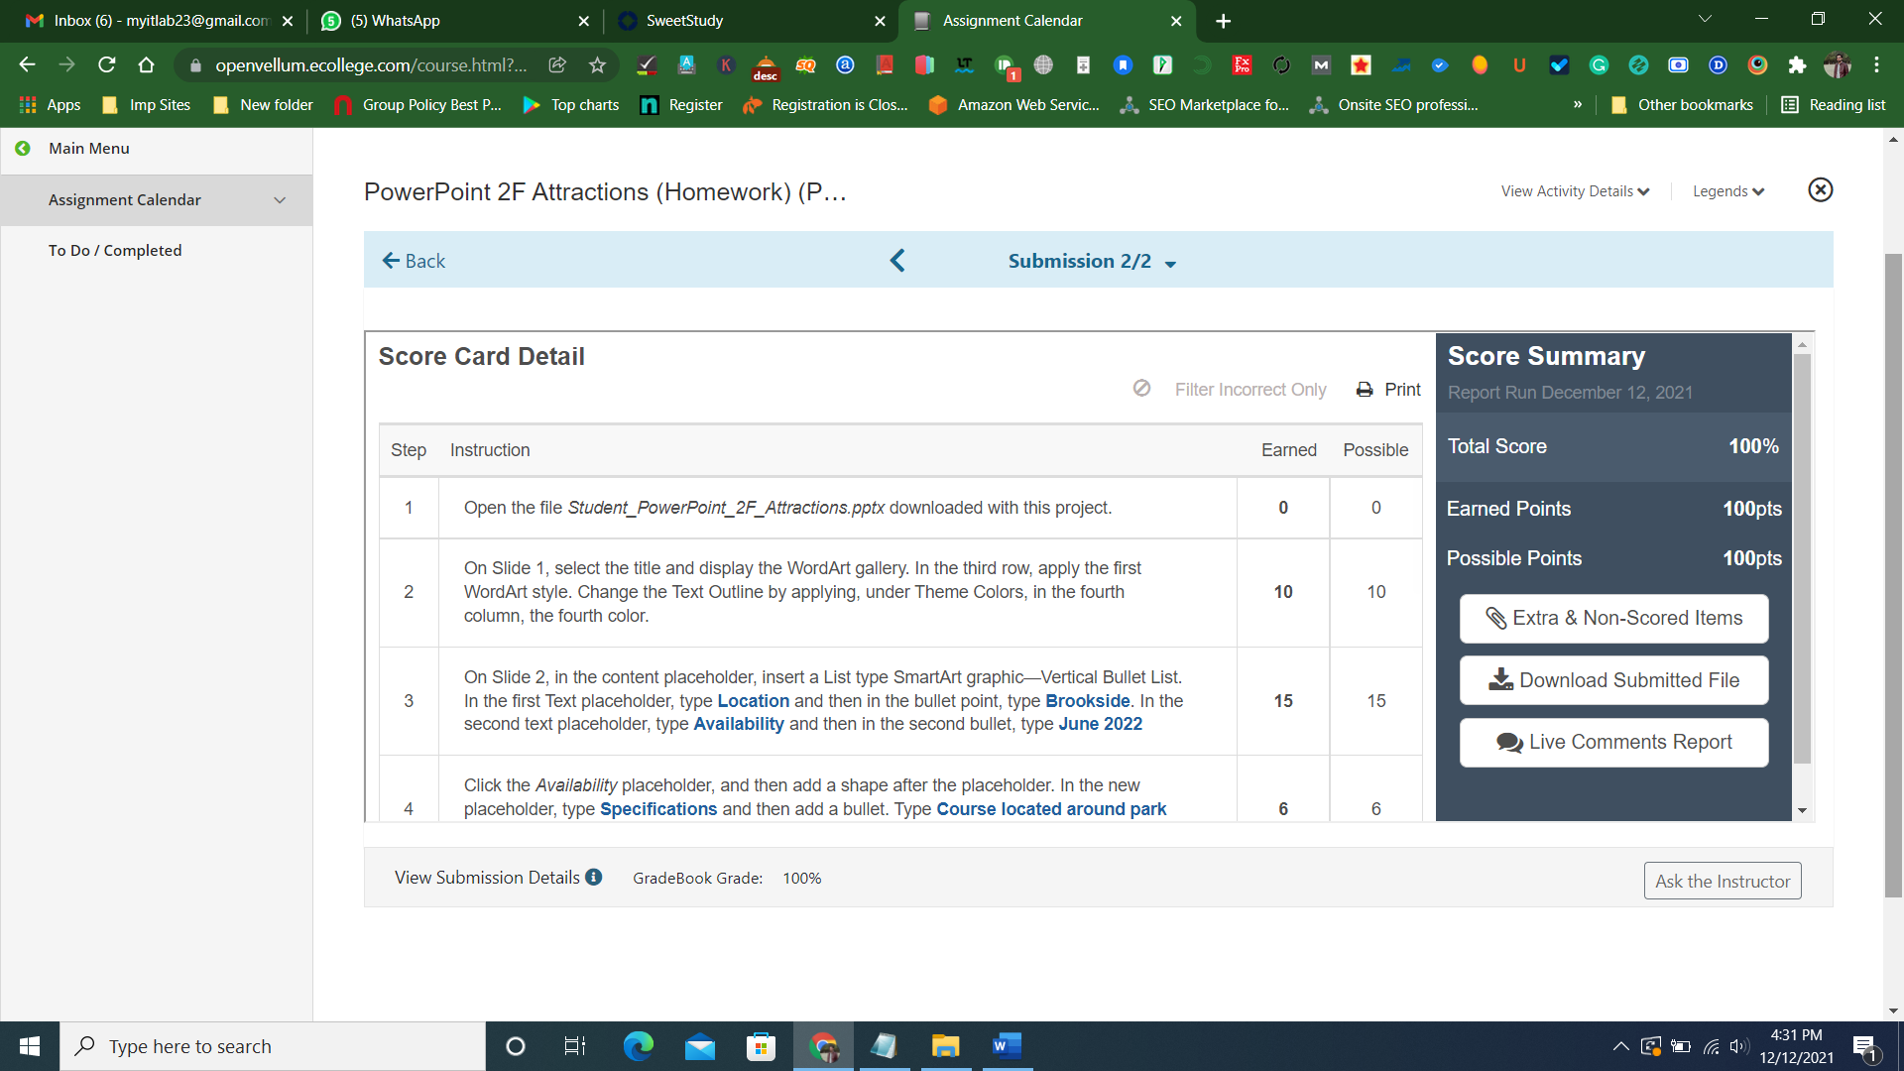Expand View Activity Details
Viewport: 1904px width, 1071px height.
1575,191
